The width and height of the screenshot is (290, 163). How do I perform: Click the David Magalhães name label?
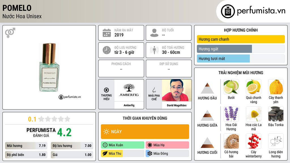pyautogui.click(x=177, y=105)
